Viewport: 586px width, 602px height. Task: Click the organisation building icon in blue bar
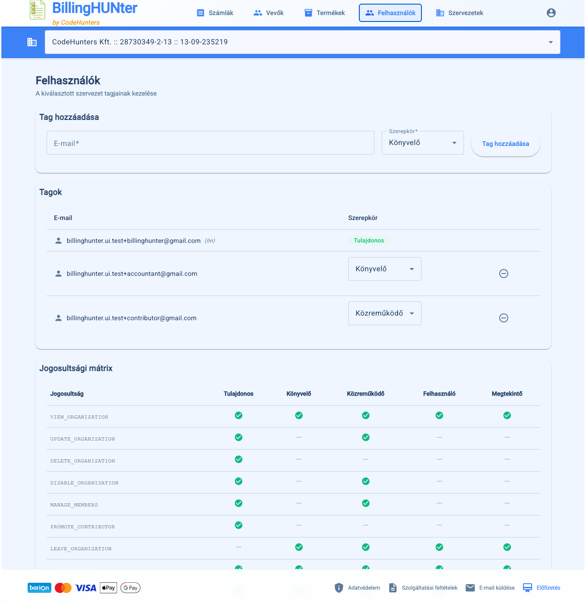click(x=32, y=42)
